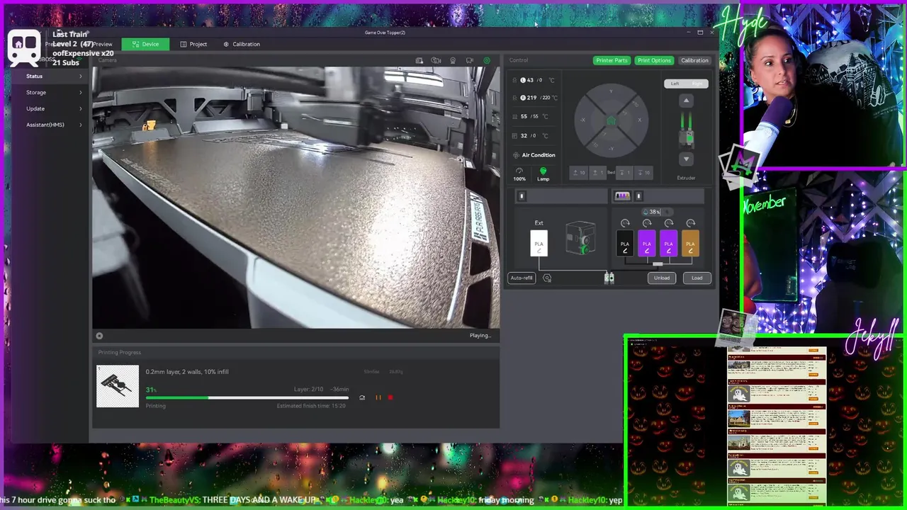Select the black PLA AMS slot
The width and height of the screenshot is (907, 510).
[625, 244]
